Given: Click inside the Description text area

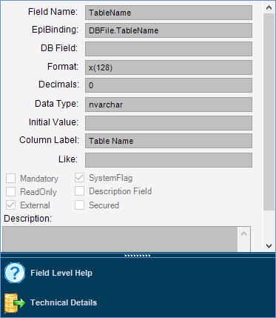Looking at the screenshot, I should tap(120, 239).
